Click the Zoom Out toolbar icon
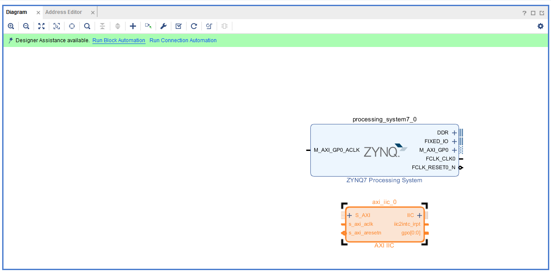 [x=26, y=26]
